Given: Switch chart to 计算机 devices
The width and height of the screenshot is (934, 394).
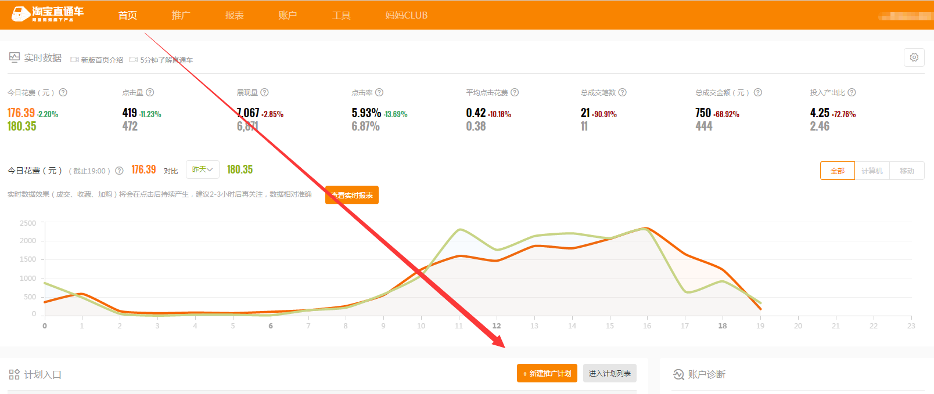Looking at the screenshot, I should [x=871, y=171].
